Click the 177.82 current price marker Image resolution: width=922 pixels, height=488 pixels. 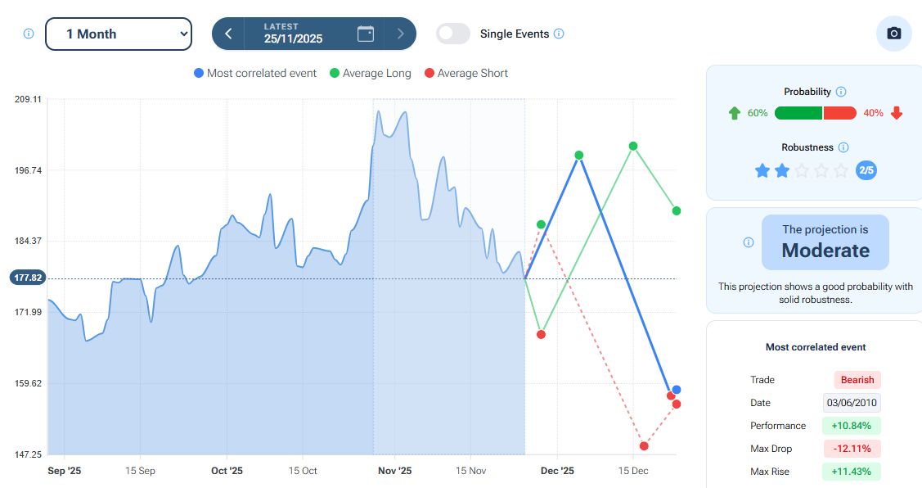pos(27,278)
